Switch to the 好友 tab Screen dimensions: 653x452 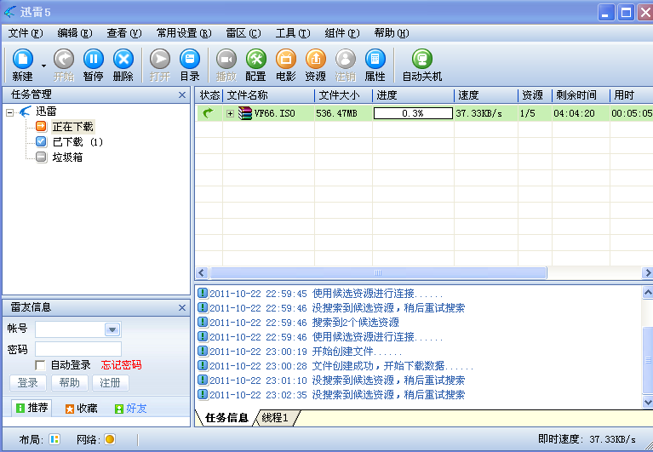(131, 409)
